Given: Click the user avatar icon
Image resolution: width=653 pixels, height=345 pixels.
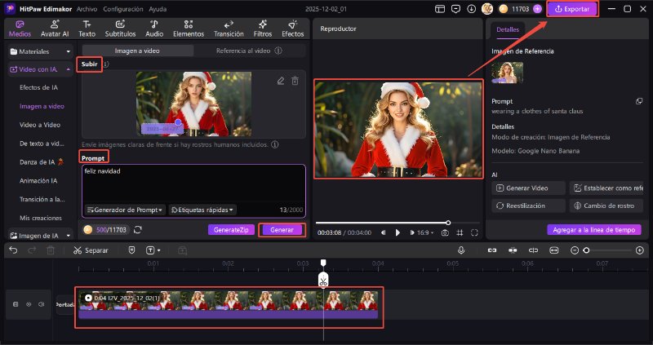Looking at the screenshot, I should click(x=486, y=9).
